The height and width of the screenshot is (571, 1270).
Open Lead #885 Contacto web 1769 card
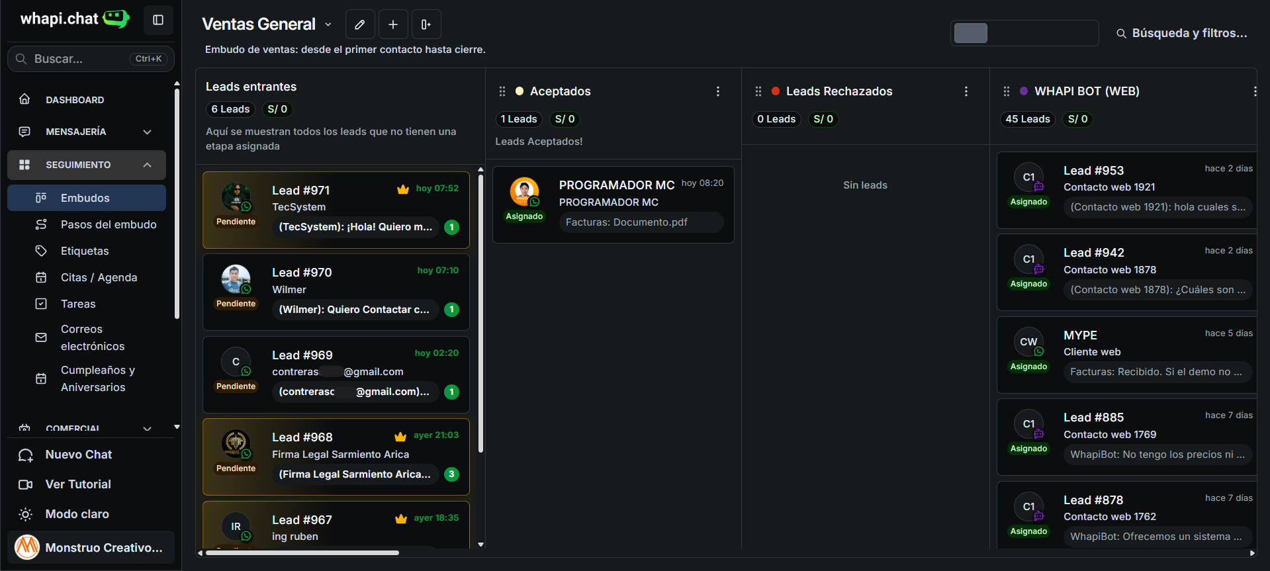click(x=1126, y=437)
